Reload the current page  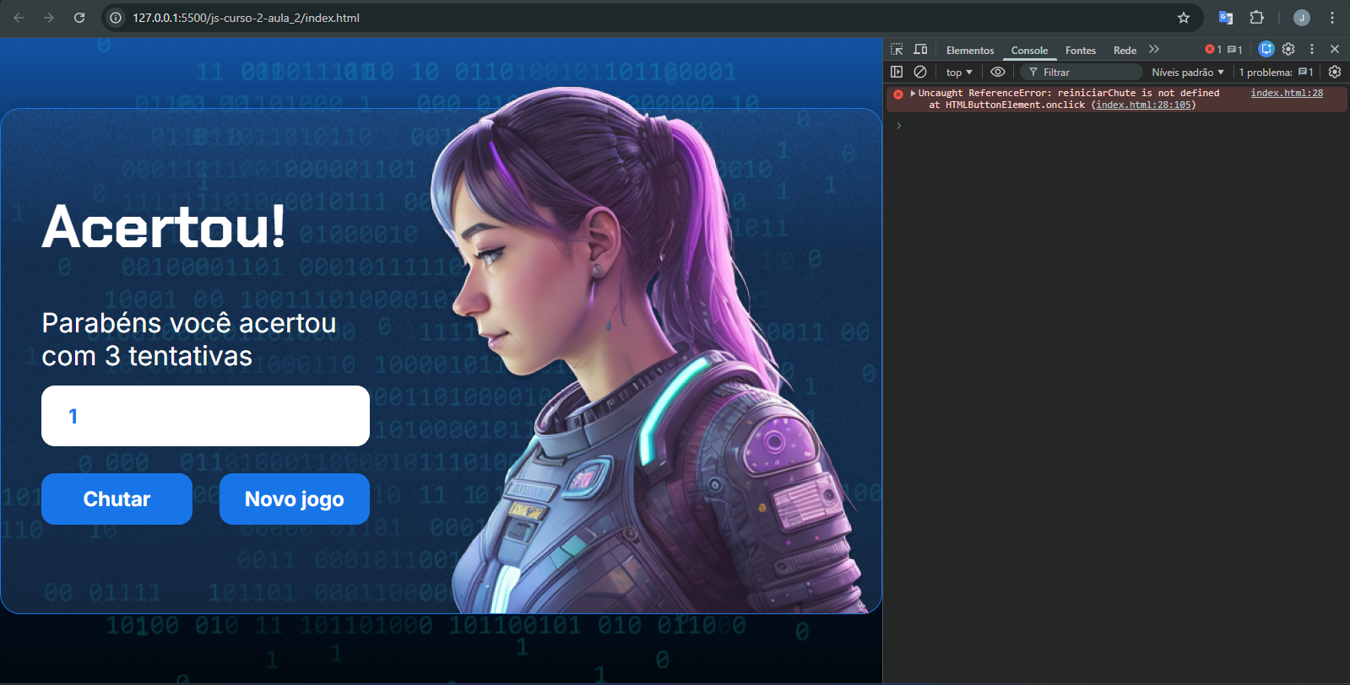(x=79, y=18)
